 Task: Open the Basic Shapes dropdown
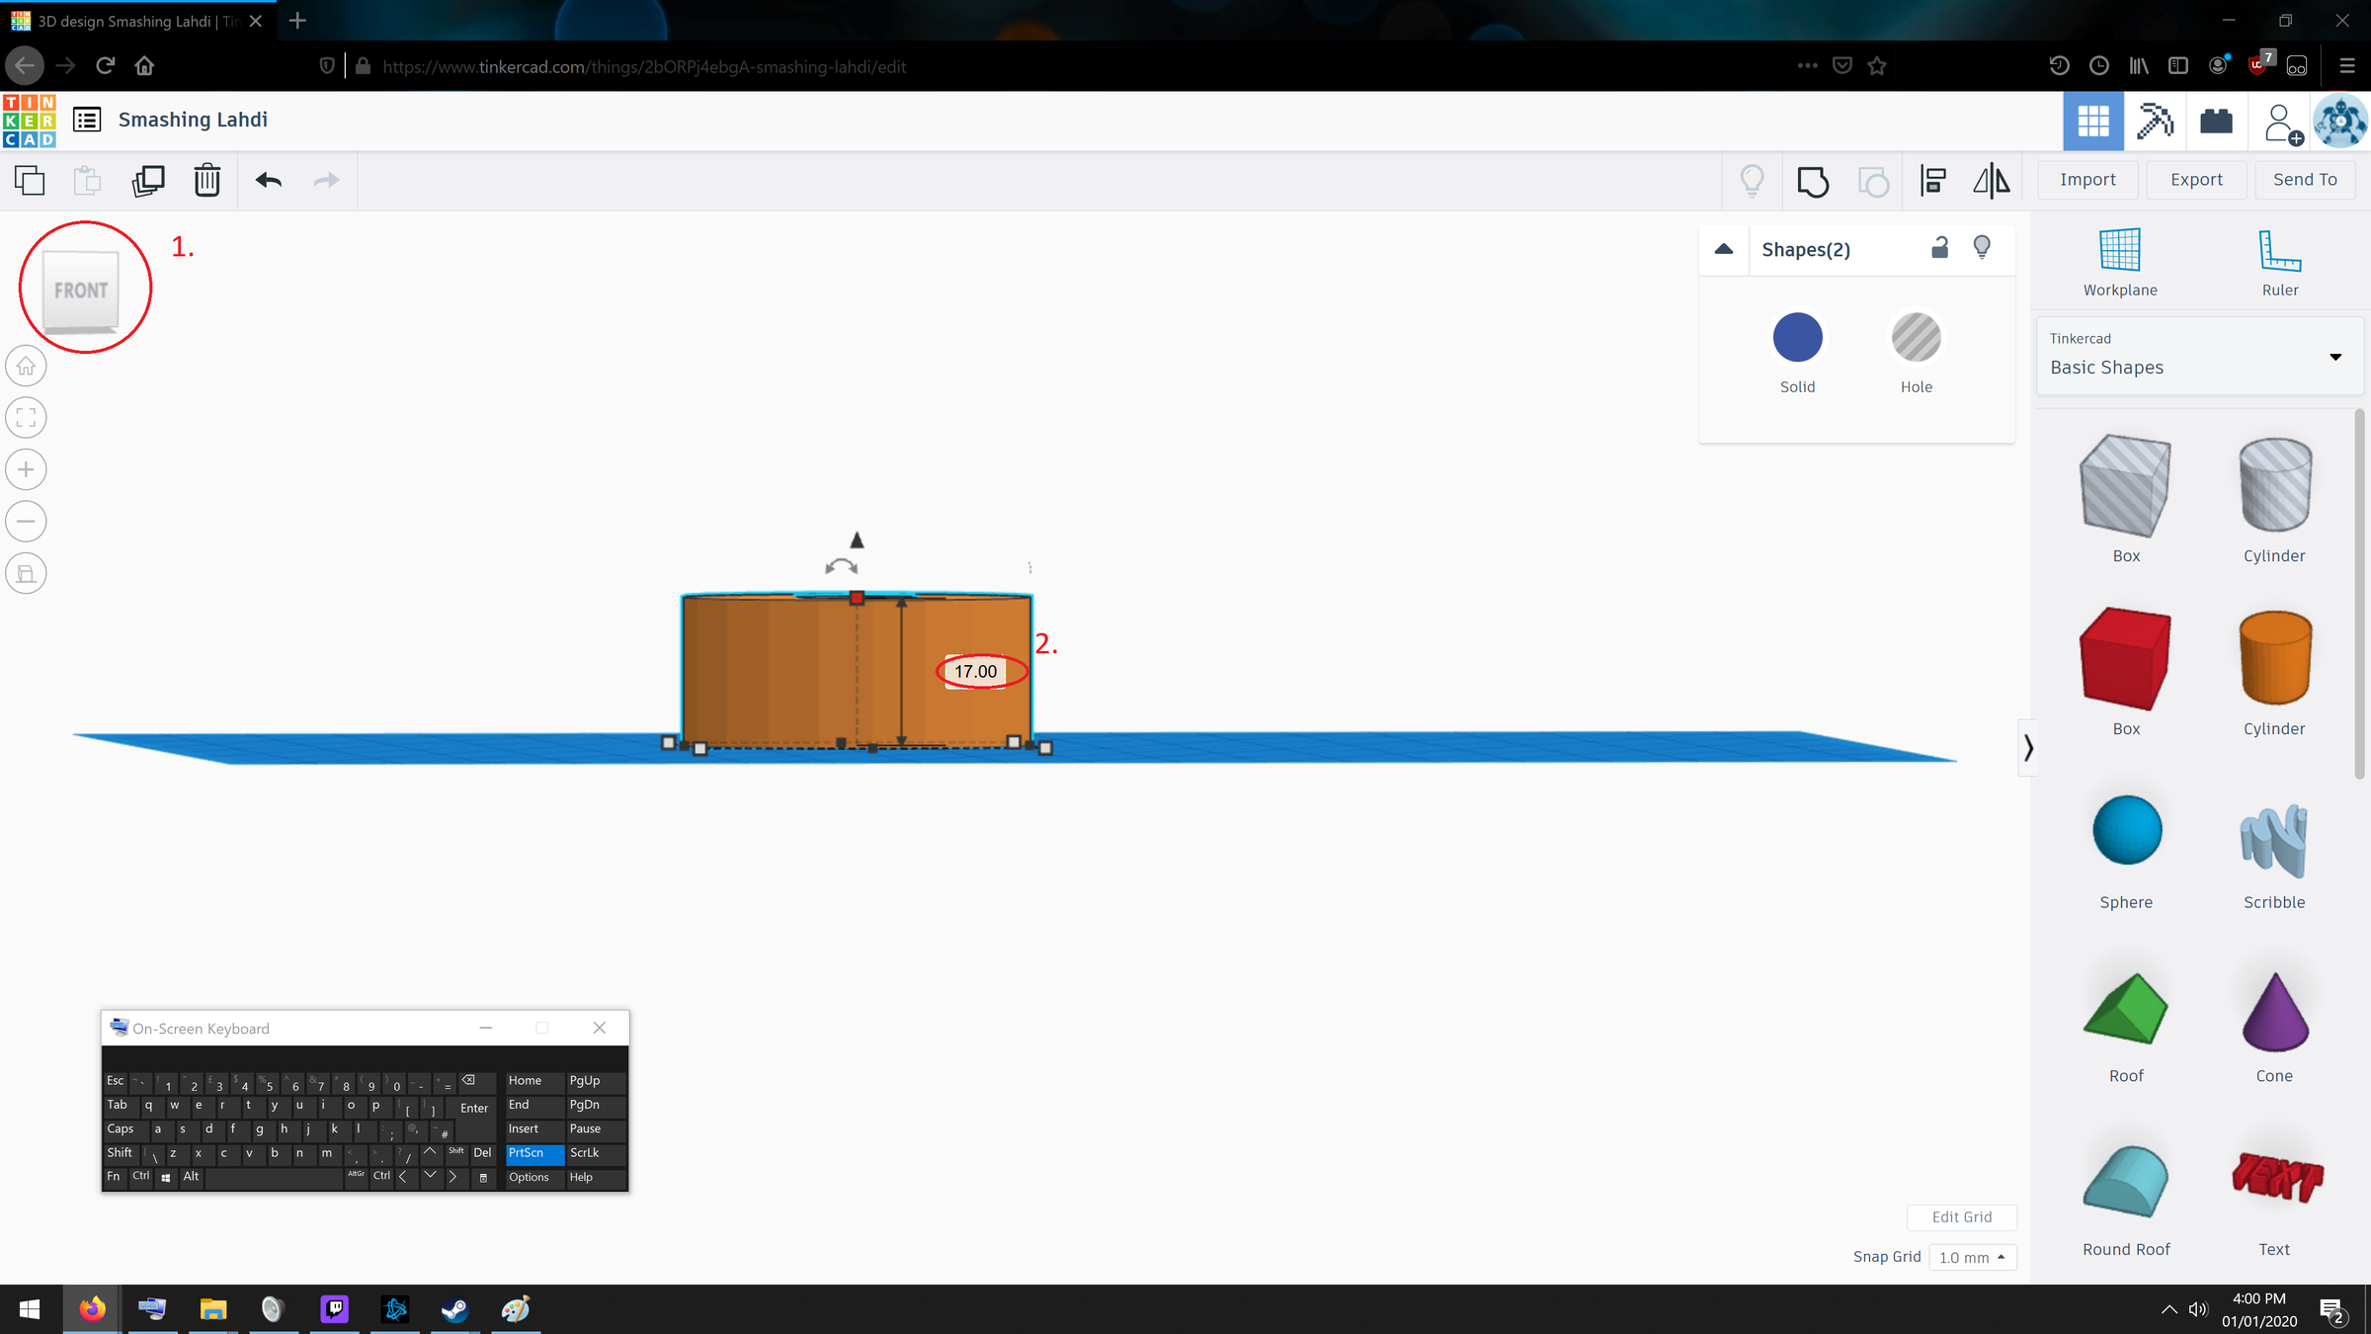tap(2200, 357)
